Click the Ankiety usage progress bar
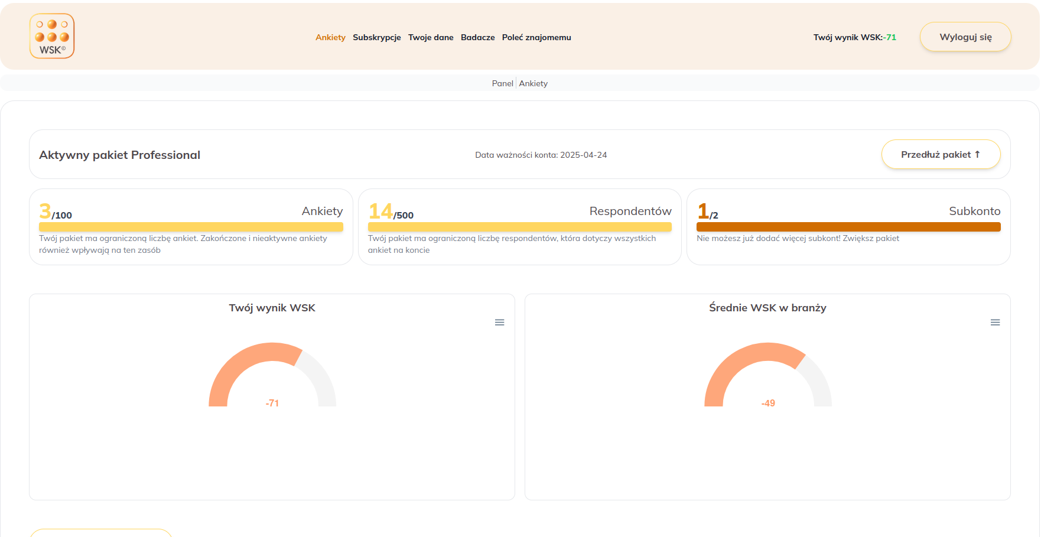This screenshot has width=1041, height=537. (191, 227)
